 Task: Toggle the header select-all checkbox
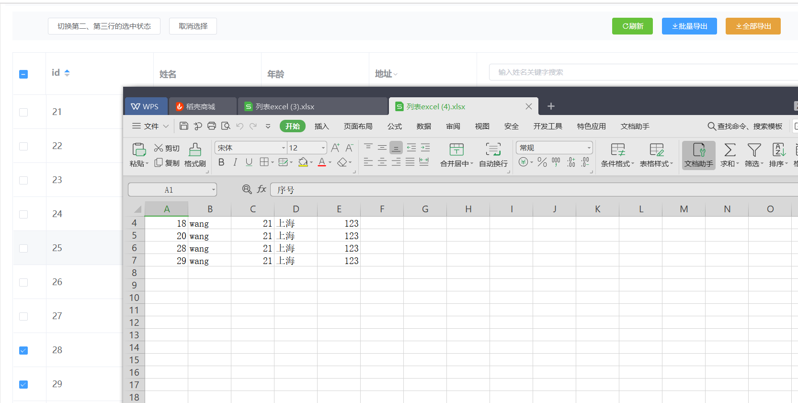coord(23,74)
